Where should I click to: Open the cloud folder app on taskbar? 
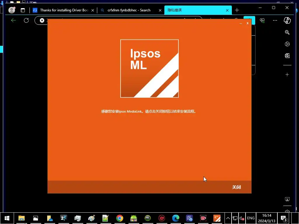tap(50, 218)
